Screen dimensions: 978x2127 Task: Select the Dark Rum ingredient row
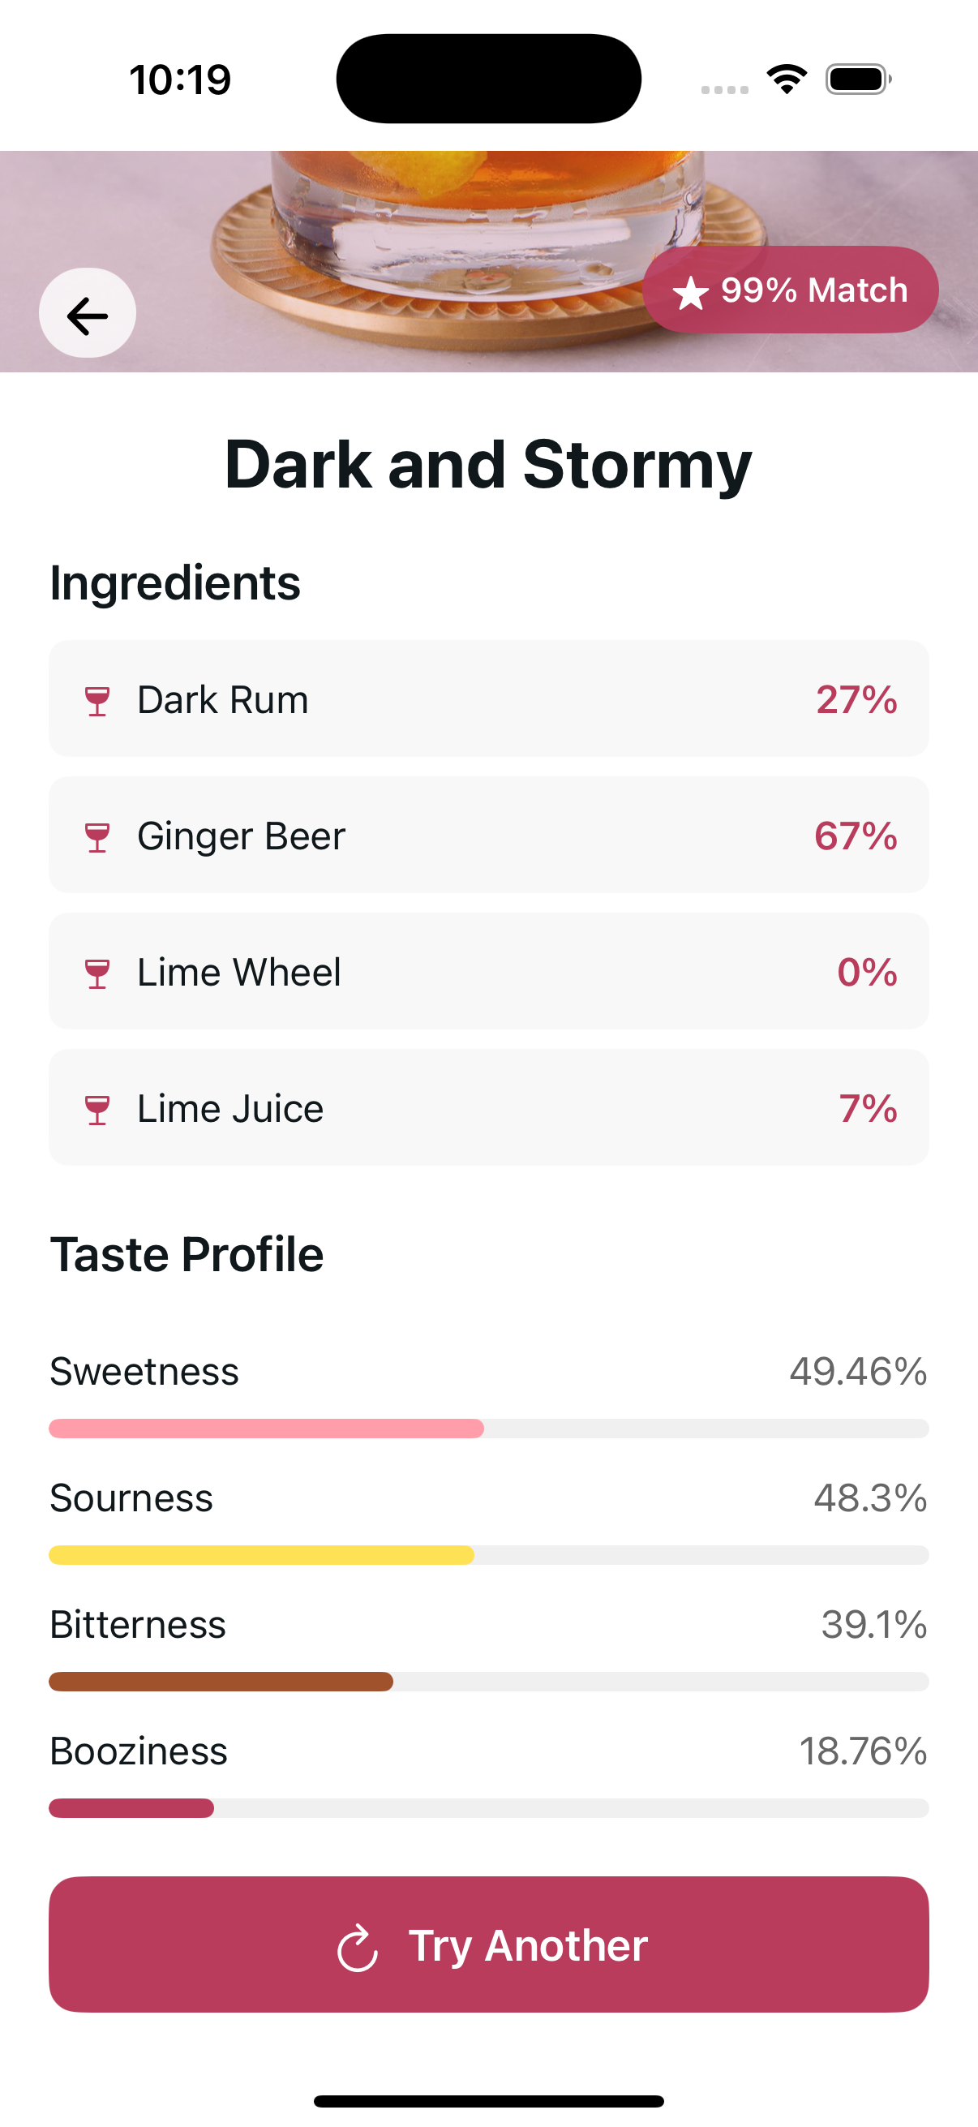coord(488,698)
